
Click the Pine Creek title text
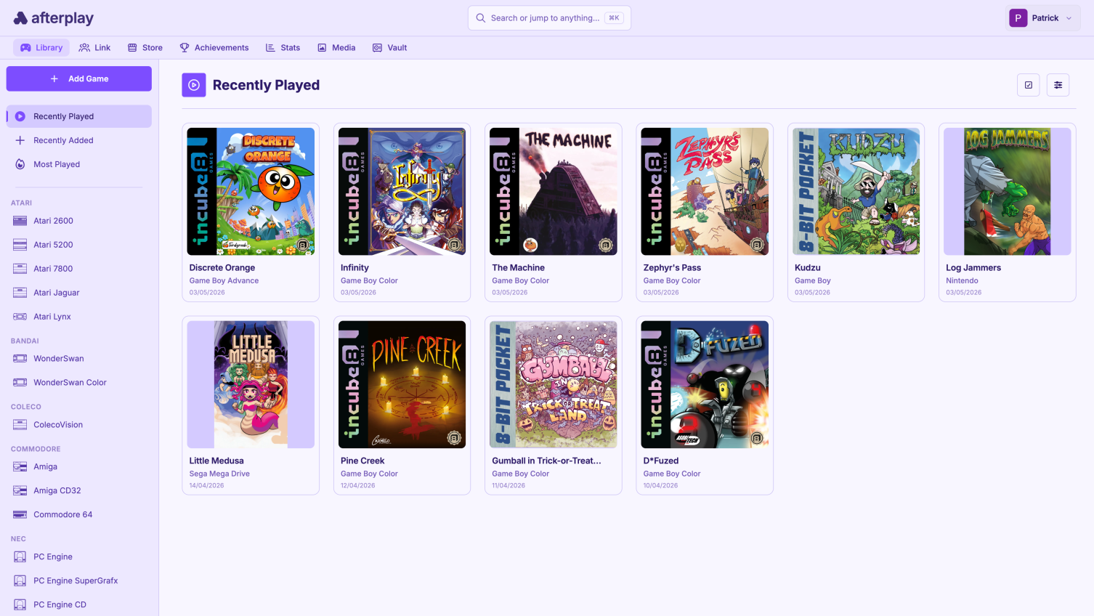362,461
